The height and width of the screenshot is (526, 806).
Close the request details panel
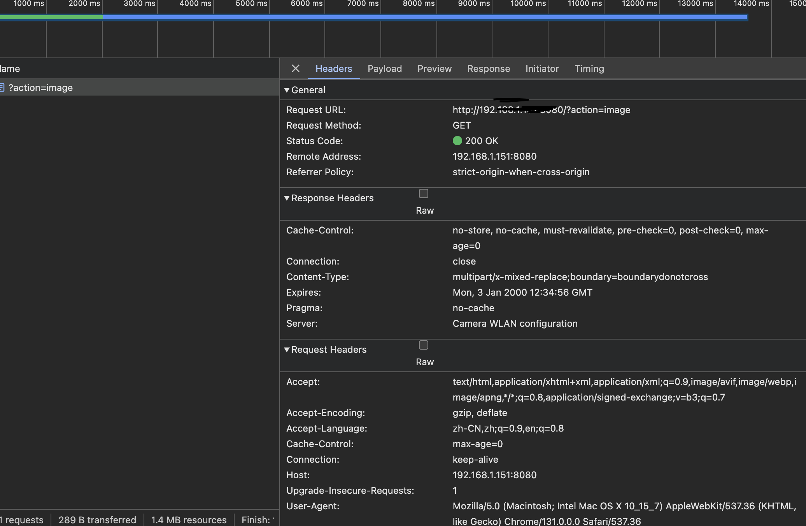point(296,69)
